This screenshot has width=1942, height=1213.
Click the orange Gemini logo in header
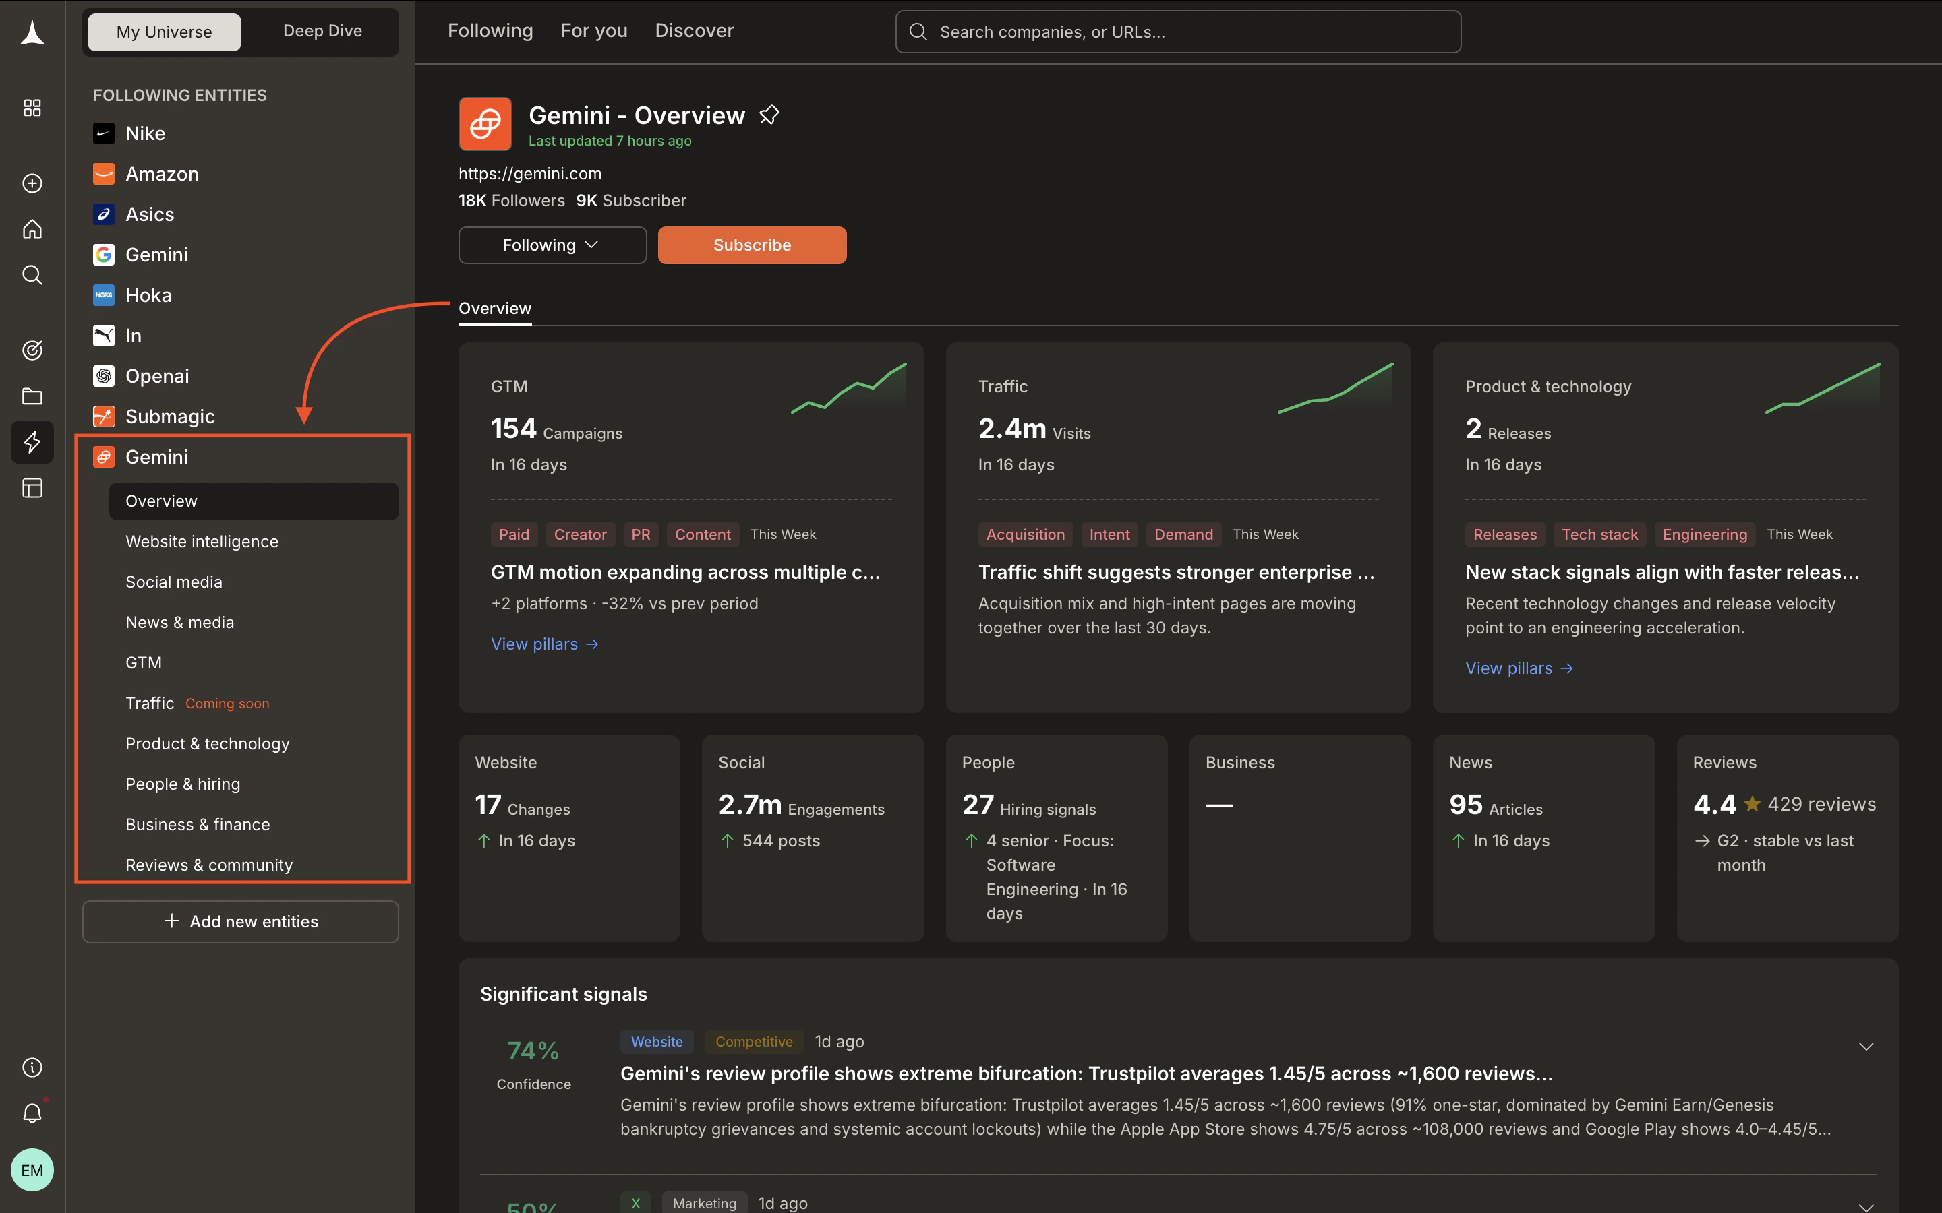point(485,125)
